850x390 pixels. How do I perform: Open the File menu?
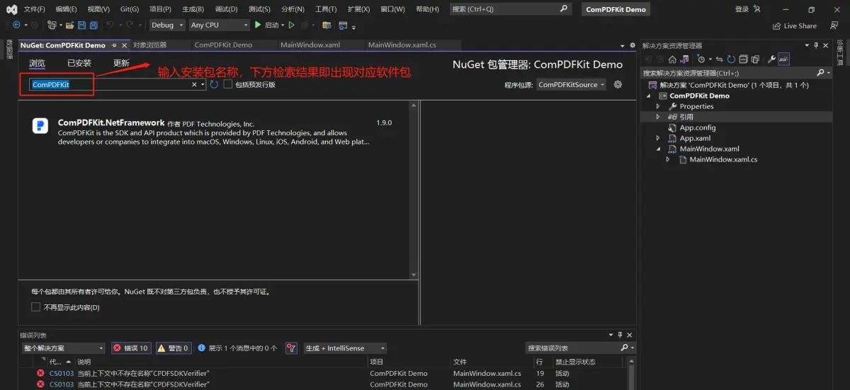[x=34, y=9]
